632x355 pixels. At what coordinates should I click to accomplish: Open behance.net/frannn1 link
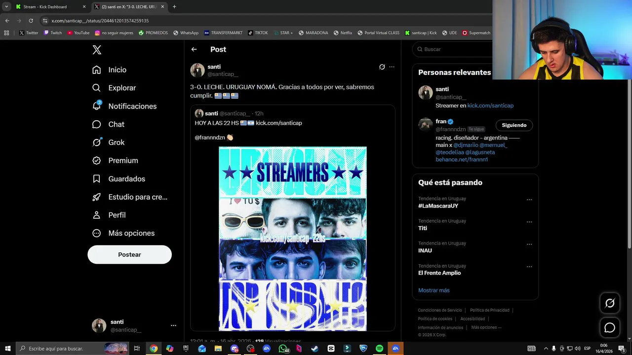(x=462, y=160)
